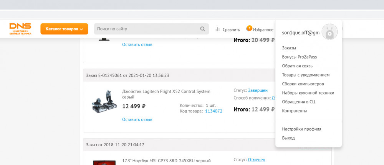Open Обращения в СЦ
This screenshot has width=384, height=165.
coord(298,102)
